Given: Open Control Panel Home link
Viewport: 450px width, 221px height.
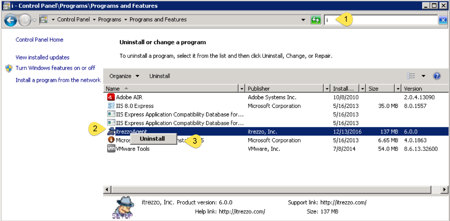Looking at the screenshot, I should [x=40, y=40].
